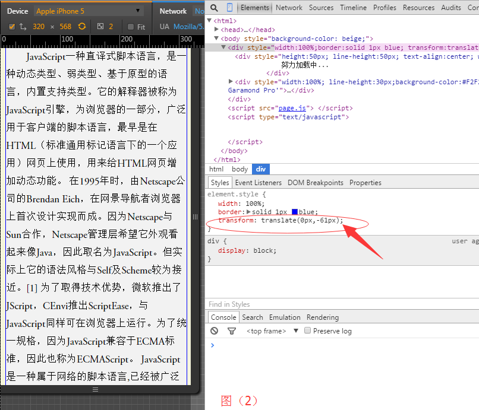Image resolution: width=479 pixels, height=410 pixels.
Task: Select the script type="text/javascript" node
Action: pyautogui.click(x=288, y=117)
